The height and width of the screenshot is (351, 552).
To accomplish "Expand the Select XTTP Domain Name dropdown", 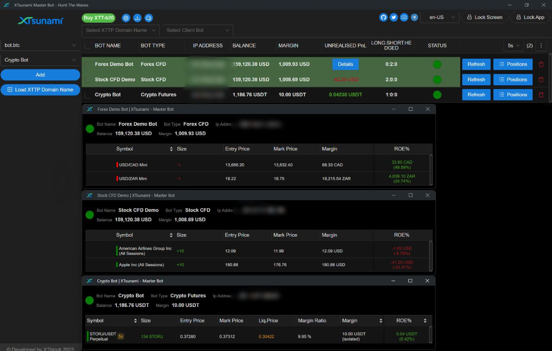I will tap(120, 31).
